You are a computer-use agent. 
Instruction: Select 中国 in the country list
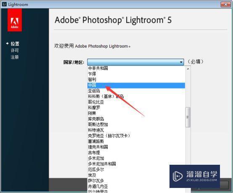(x=136, y=85)
